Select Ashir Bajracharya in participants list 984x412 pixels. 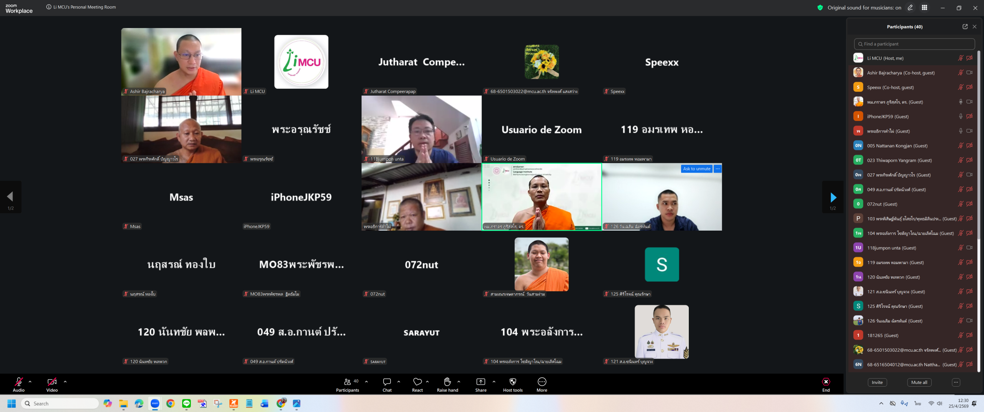click(x=900, y=73)
